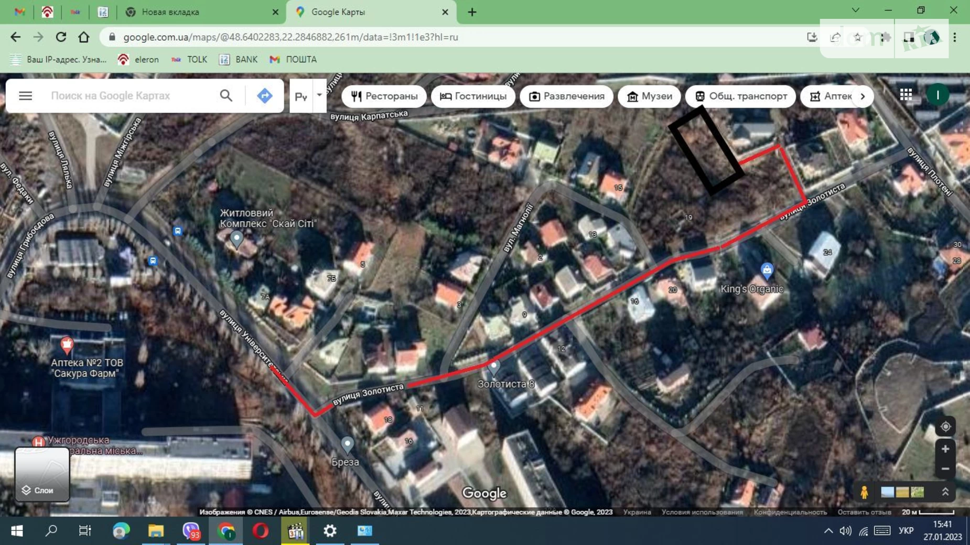
Task: Select the upper bus stop icon on the map
Action: pyautogui.click(x=178, y=231)
